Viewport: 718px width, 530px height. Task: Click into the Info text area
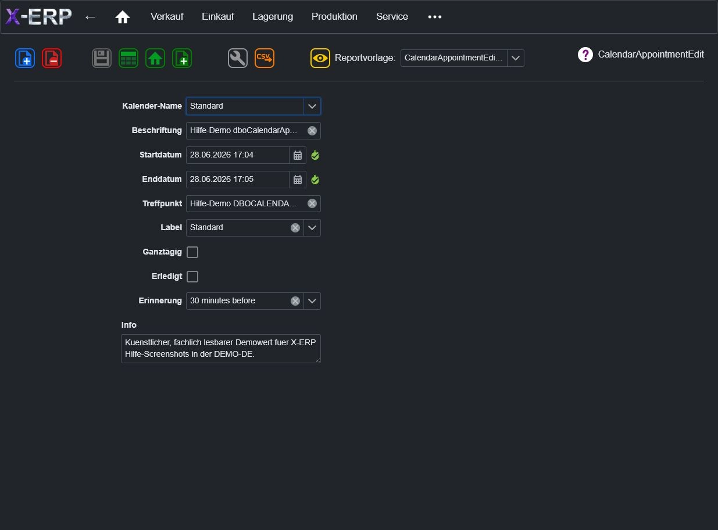coord(221,349)
